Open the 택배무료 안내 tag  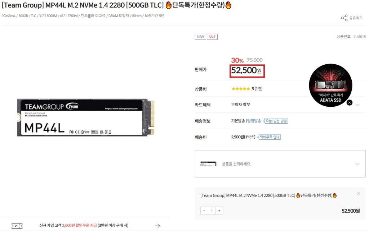pyautogui.click(x=269, y=137)
